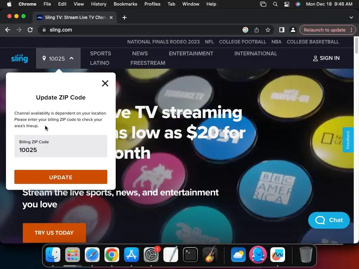The height and width of the screenshot is (269, 359).
Task: Open the SPORTS navigation menu
Action: (x=101, y=54)
